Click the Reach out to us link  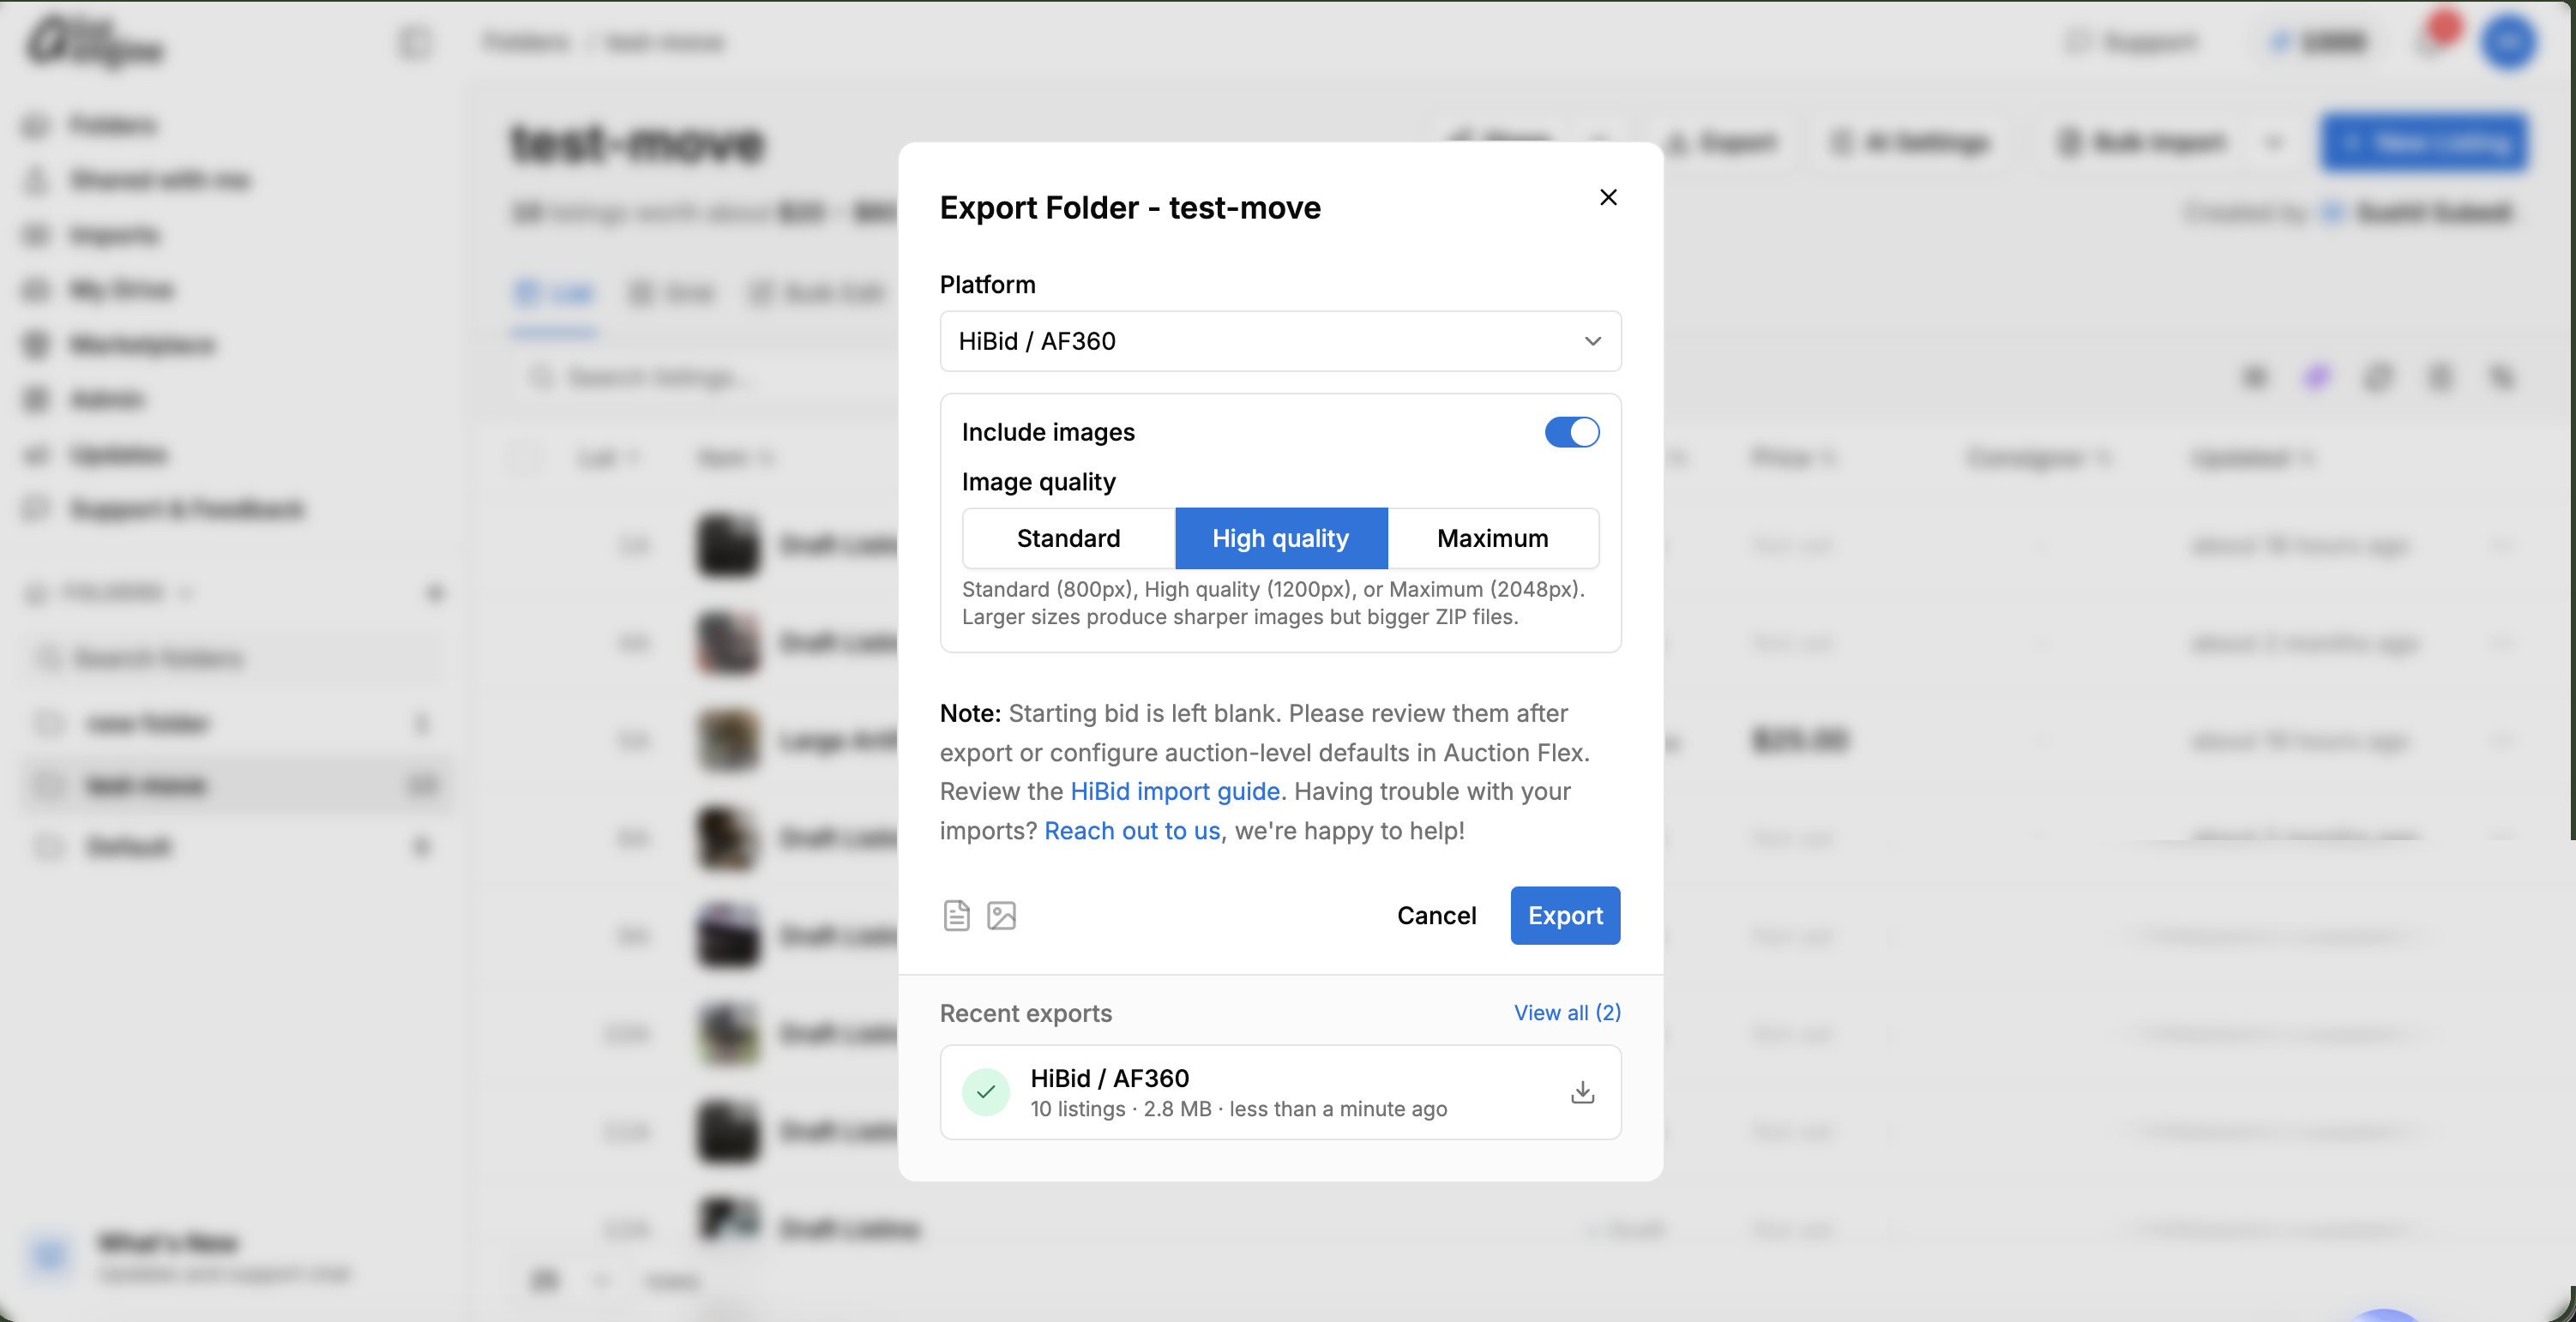pos(1132,830)
